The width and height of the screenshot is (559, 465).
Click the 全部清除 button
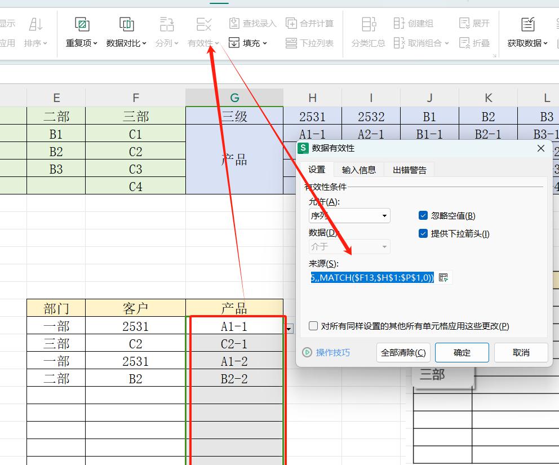pos(403,353)
